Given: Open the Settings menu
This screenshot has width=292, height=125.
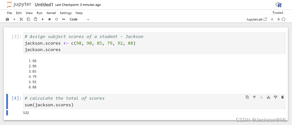Looking at the screenshot, I should pos(66,13).
